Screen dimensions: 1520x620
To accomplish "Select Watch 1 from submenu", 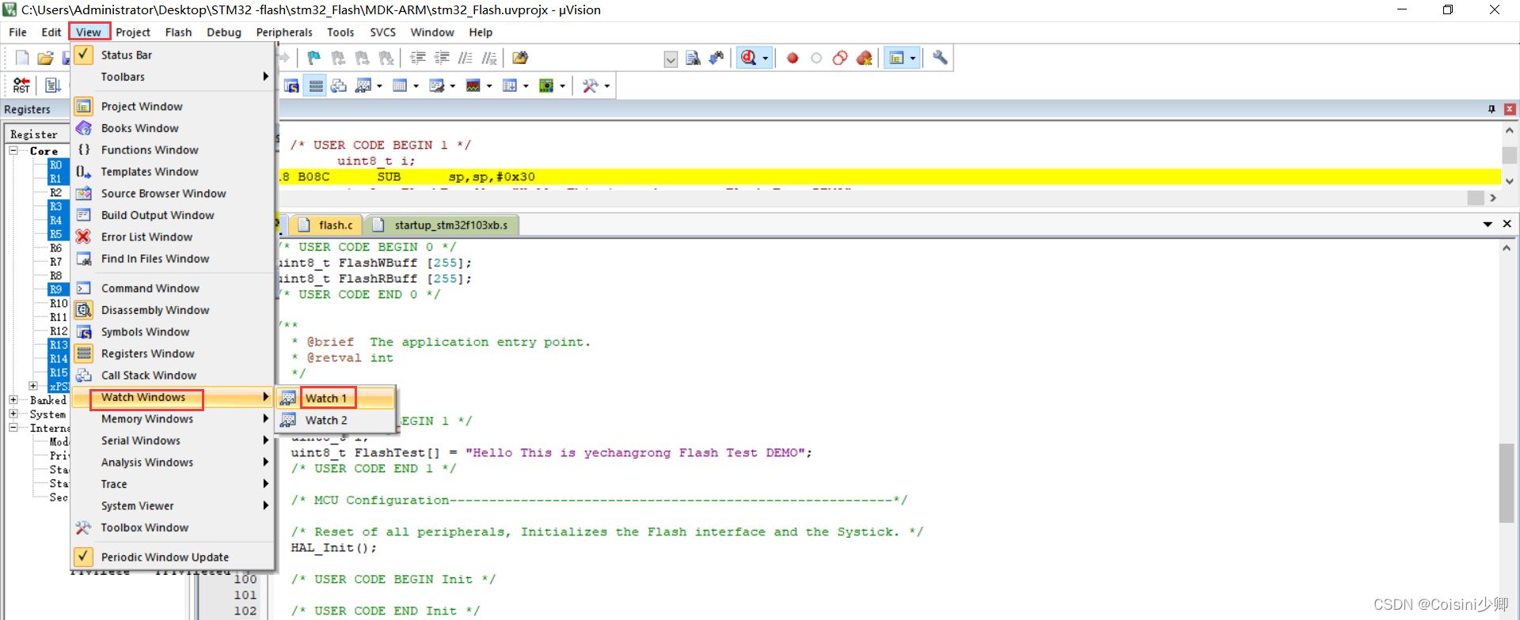I will (x=335, y=398).
